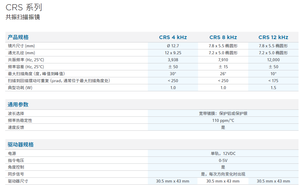Select the CRS 12 kHz column header
301x188 pixels.
[x=273, y=37]
